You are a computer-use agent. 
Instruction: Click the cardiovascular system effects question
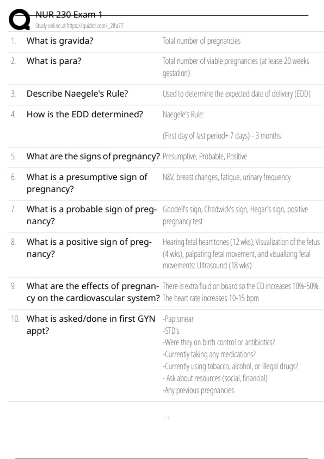click(93, 292)
